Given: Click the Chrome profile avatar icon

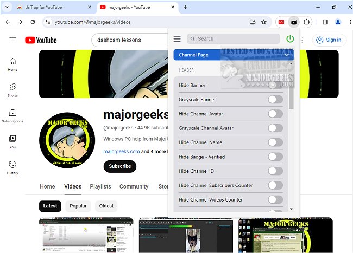Looking at the screenshot, I should [x=338, y=22].
